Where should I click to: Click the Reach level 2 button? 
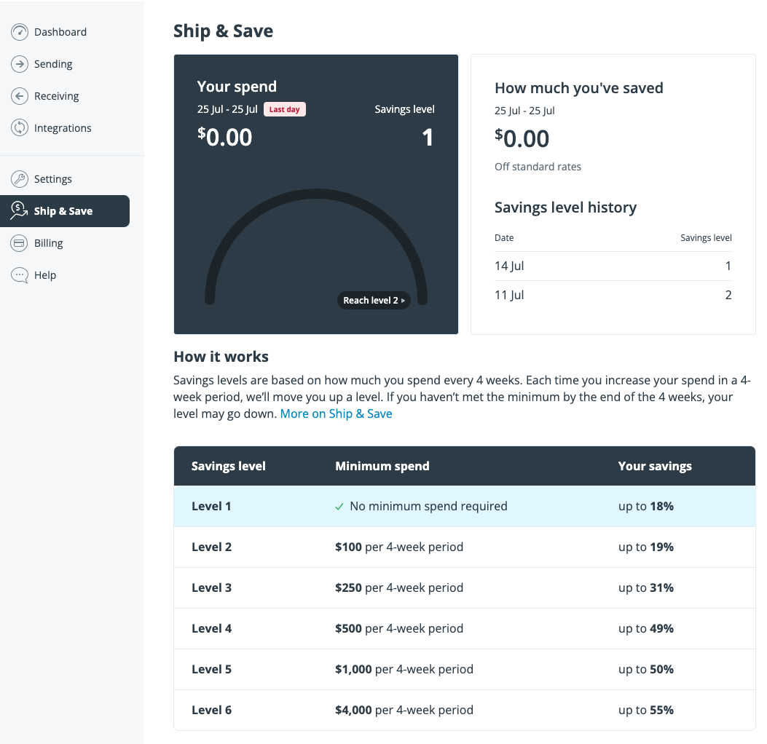pos(374,300)
